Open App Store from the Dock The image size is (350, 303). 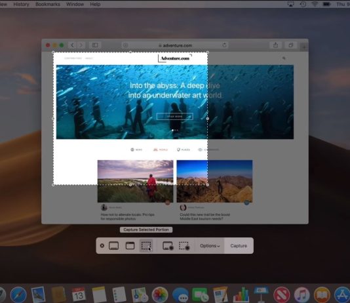pyautogui.click(x=342, y=294)
